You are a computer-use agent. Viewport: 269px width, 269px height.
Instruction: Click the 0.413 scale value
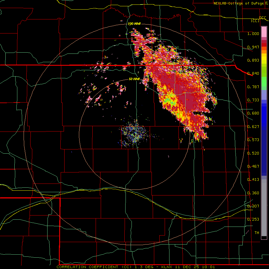pos(253,180)
